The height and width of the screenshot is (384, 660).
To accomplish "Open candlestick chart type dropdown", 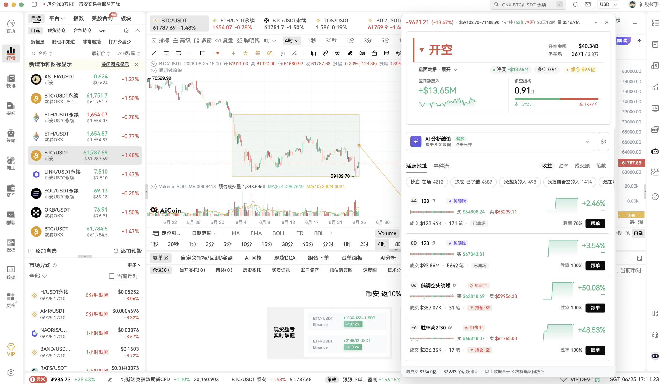I will click(270, 41).
